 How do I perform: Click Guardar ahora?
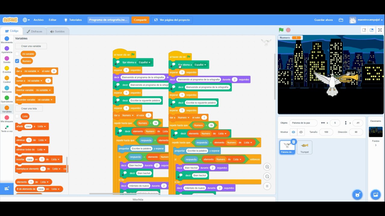click(323, 20)
